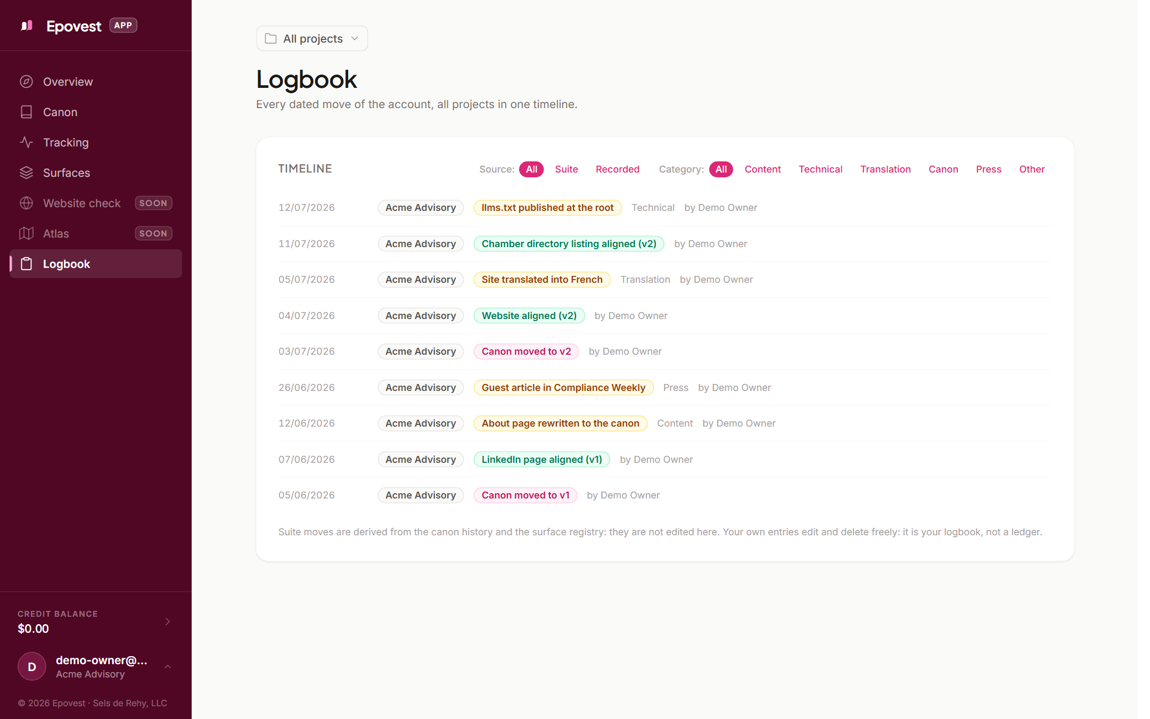This screenshot has height=719, width=1150.
Task: Open 'Website aligned (v2)' entry
Action: click(529, 316)
